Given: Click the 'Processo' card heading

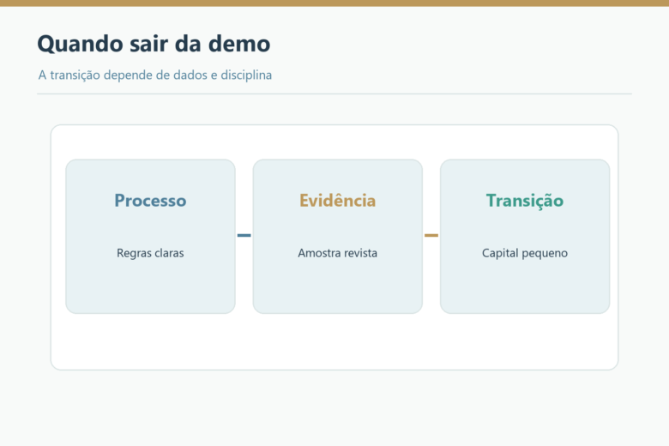Looking at the screenshot, I should coord(150,201).
